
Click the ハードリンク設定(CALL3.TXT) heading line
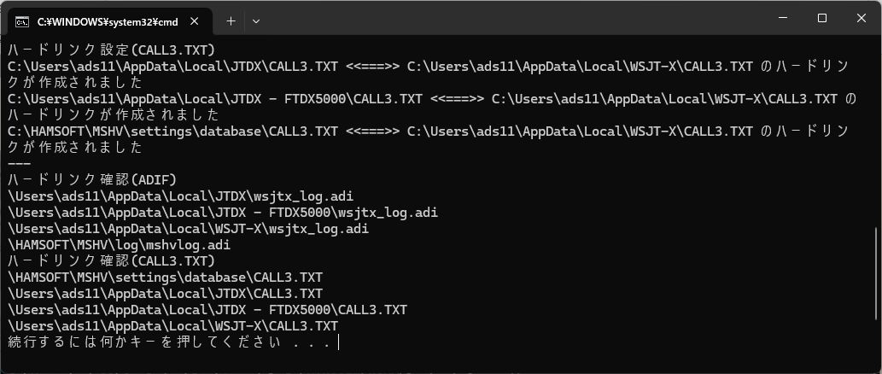(x=111, y=50)
